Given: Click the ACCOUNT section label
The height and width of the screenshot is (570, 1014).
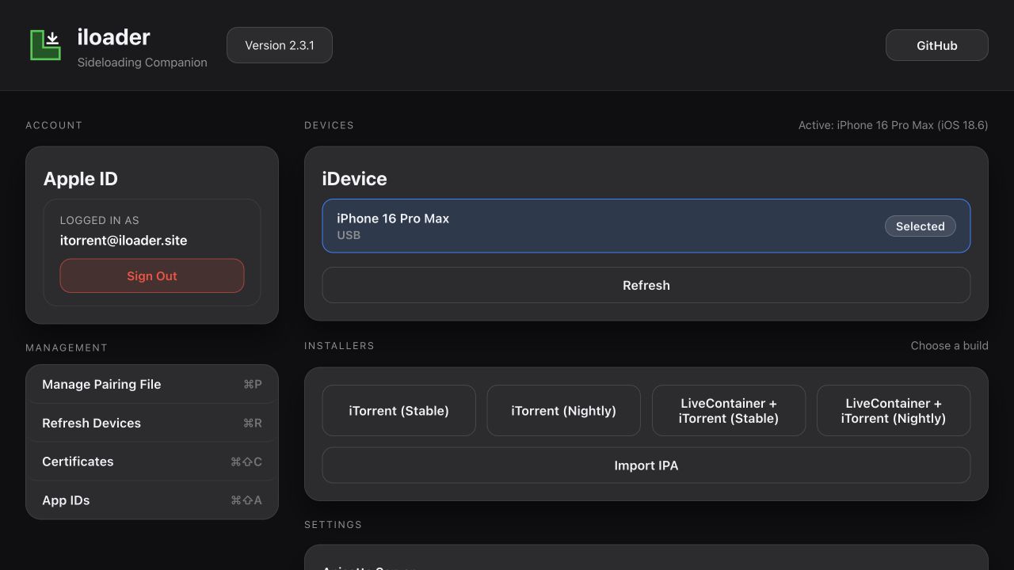Looking at the screenshot, I should pyautogui.click(x=54, y=125).
